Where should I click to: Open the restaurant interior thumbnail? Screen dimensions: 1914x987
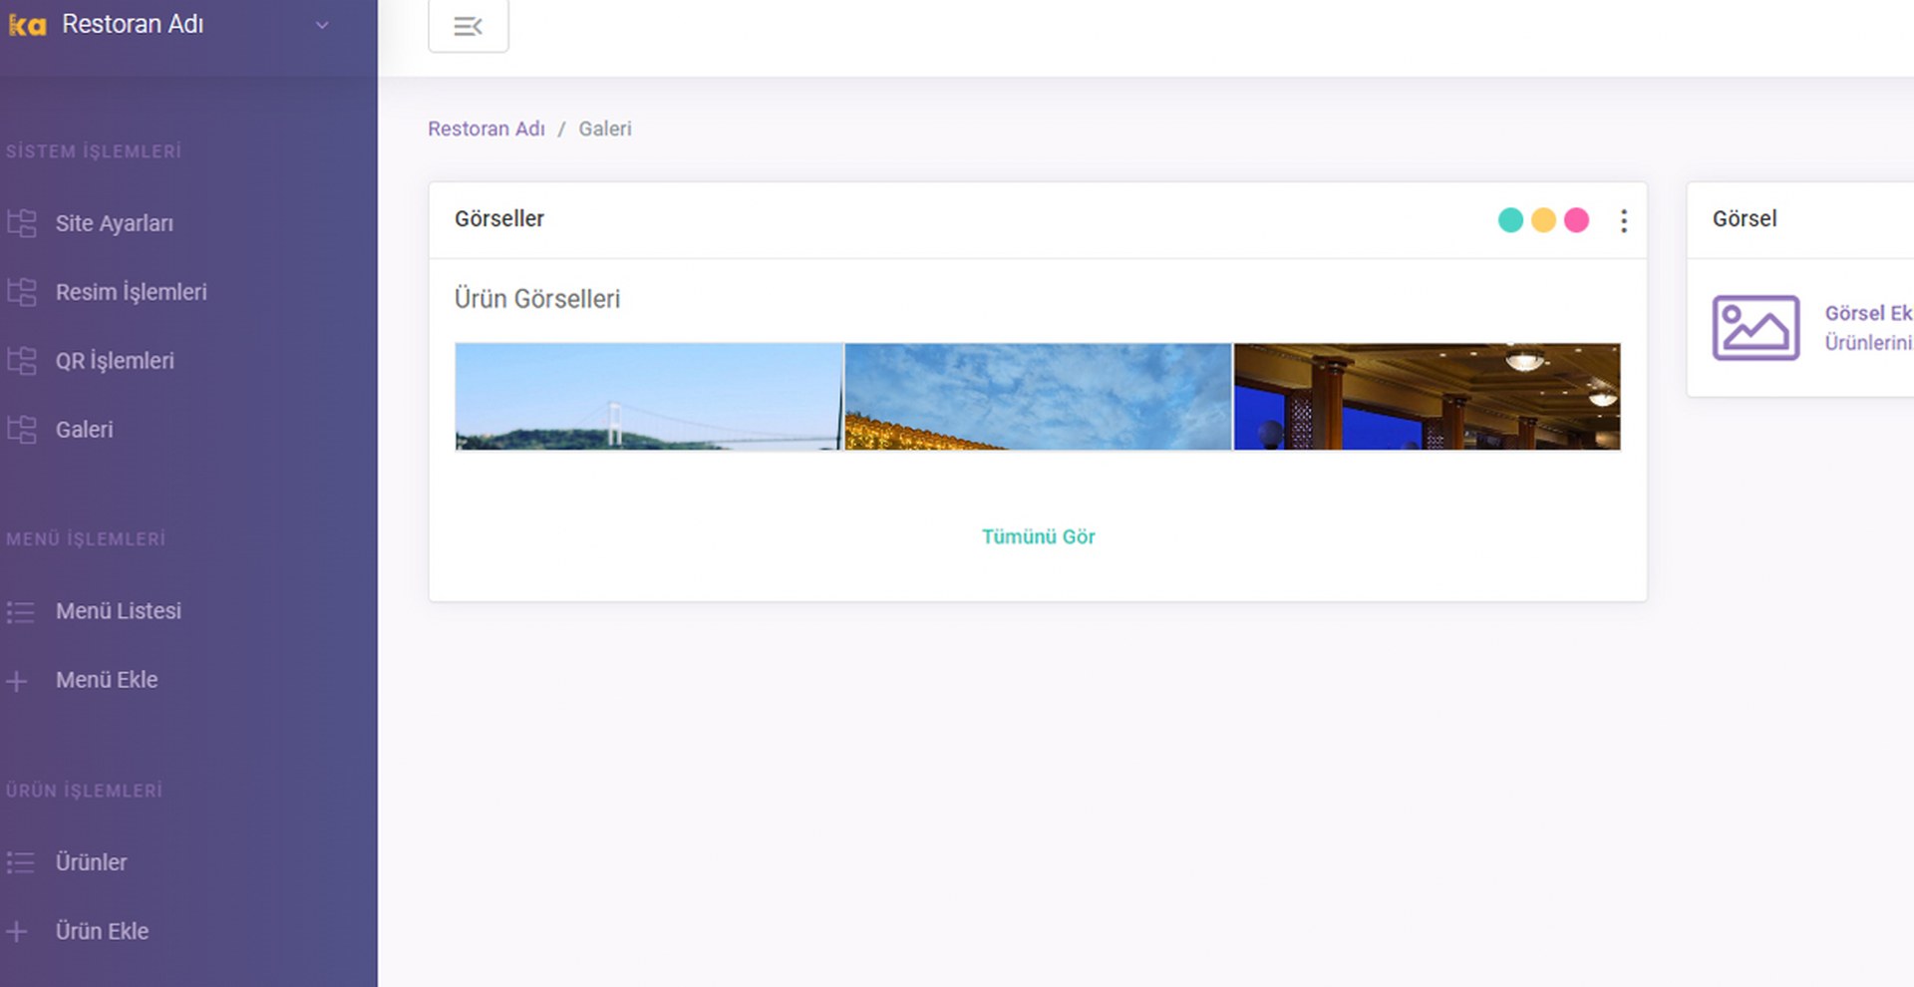(1428, 397)
